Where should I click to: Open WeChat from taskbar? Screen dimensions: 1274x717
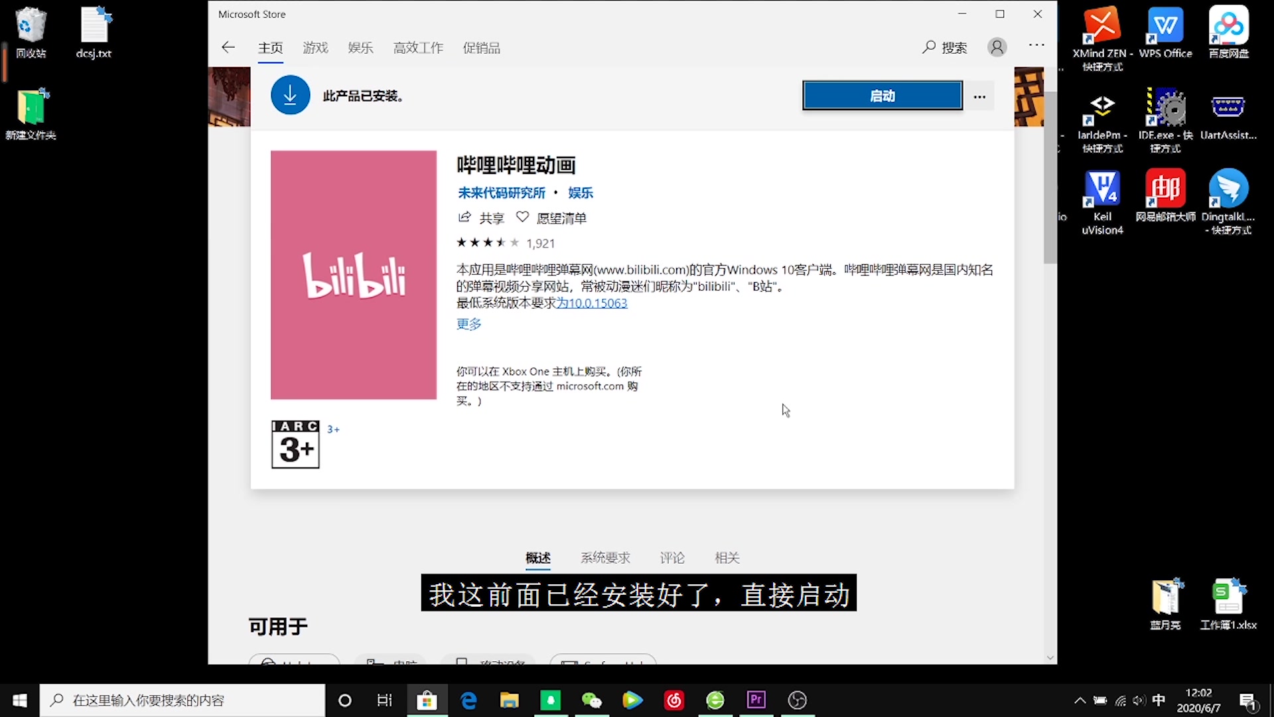click(591, 700)
